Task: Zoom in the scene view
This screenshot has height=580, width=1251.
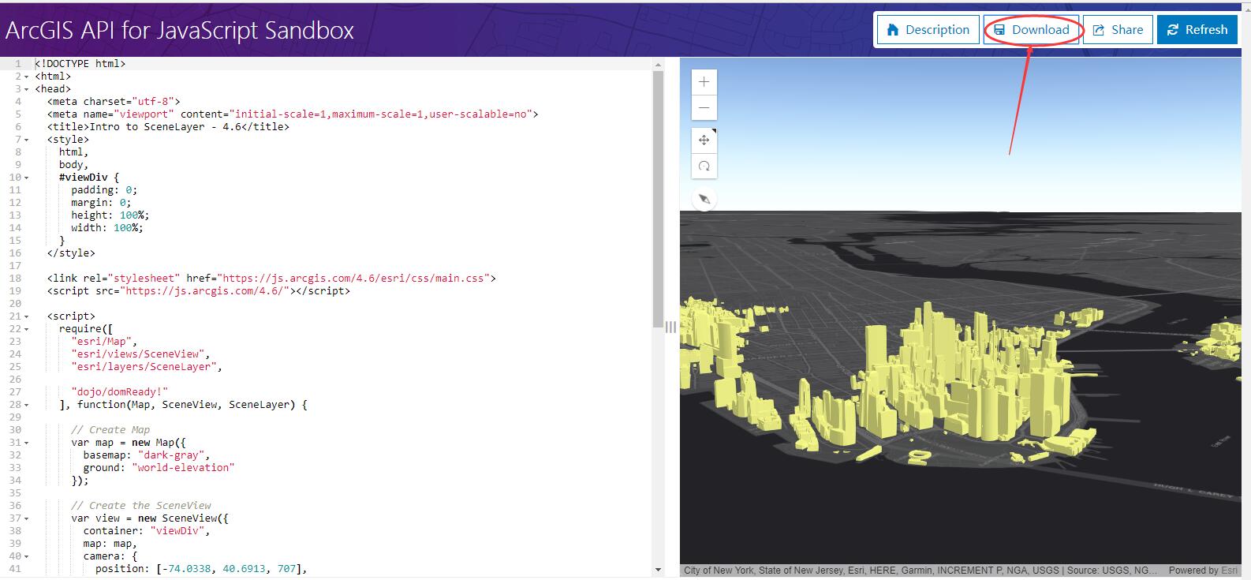Action: click(x=704, y=82)
